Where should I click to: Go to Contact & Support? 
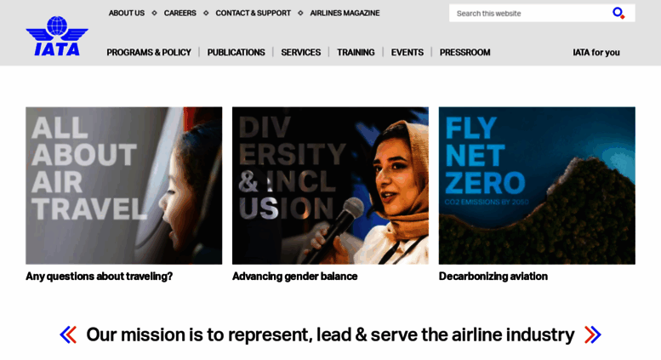pyautogui.click(x=253, y=13)
